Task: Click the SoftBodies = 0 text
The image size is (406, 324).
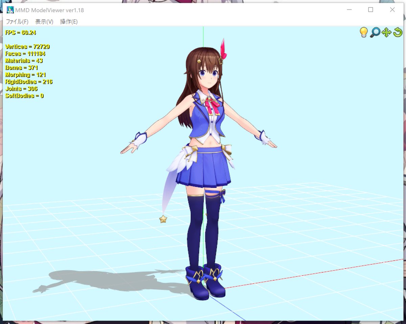Action: click(x=24, y=96)
